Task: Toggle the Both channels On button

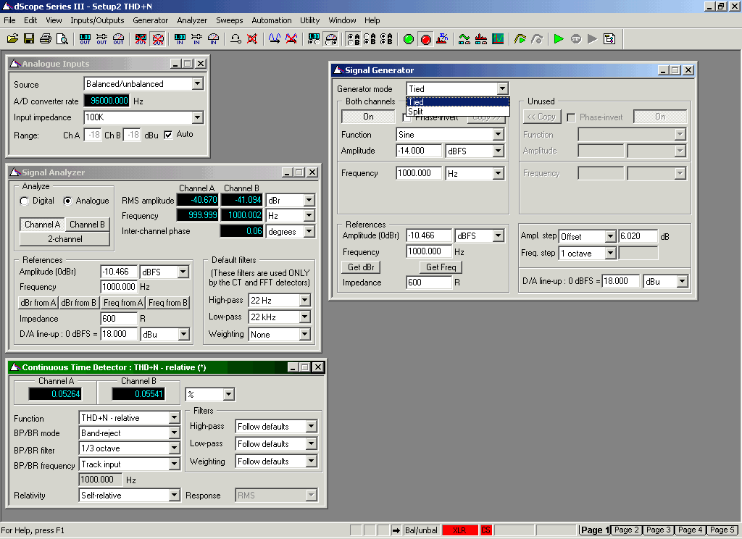Action: [x=368, y=117]
